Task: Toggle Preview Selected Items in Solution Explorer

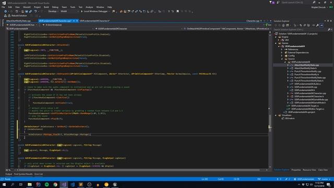Action: [x=321, y=25]
